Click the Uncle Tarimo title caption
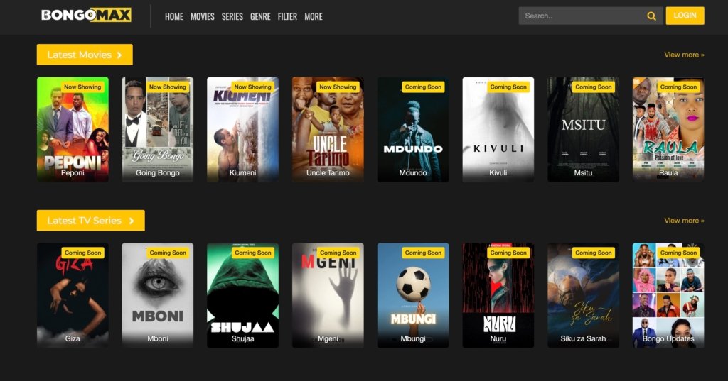The image size is (728, 381). (328, 173)
